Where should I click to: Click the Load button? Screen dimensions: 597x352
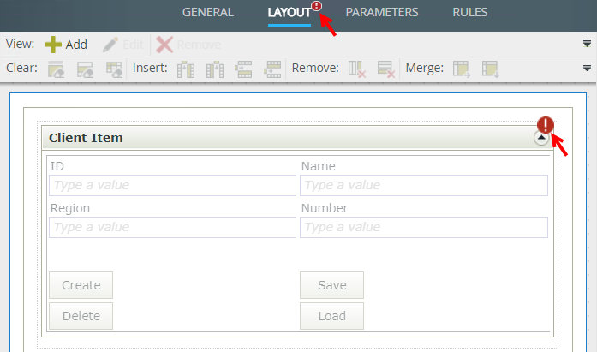(332, 316)
